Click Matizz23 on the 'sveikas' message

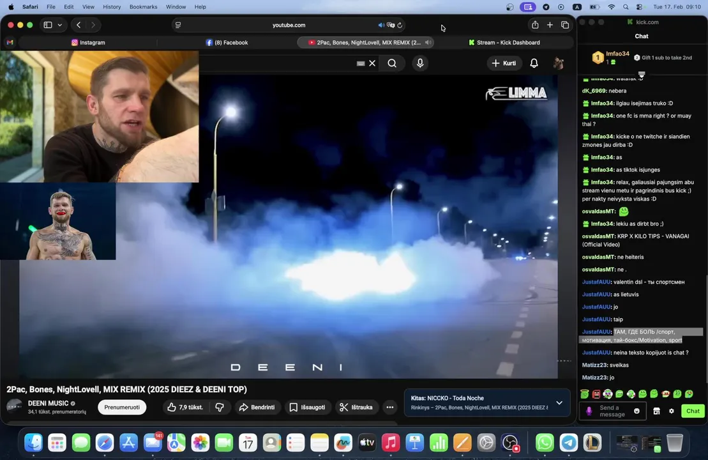point(594,365)
